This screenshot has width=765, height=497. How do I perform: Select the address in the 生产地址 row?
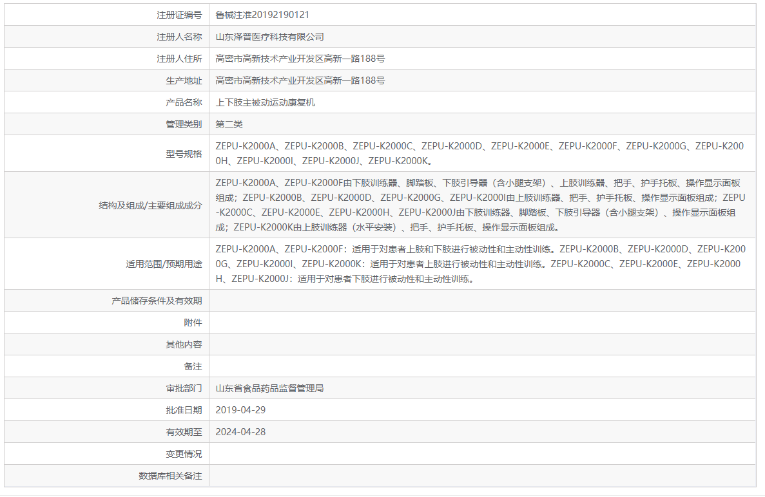300,81
